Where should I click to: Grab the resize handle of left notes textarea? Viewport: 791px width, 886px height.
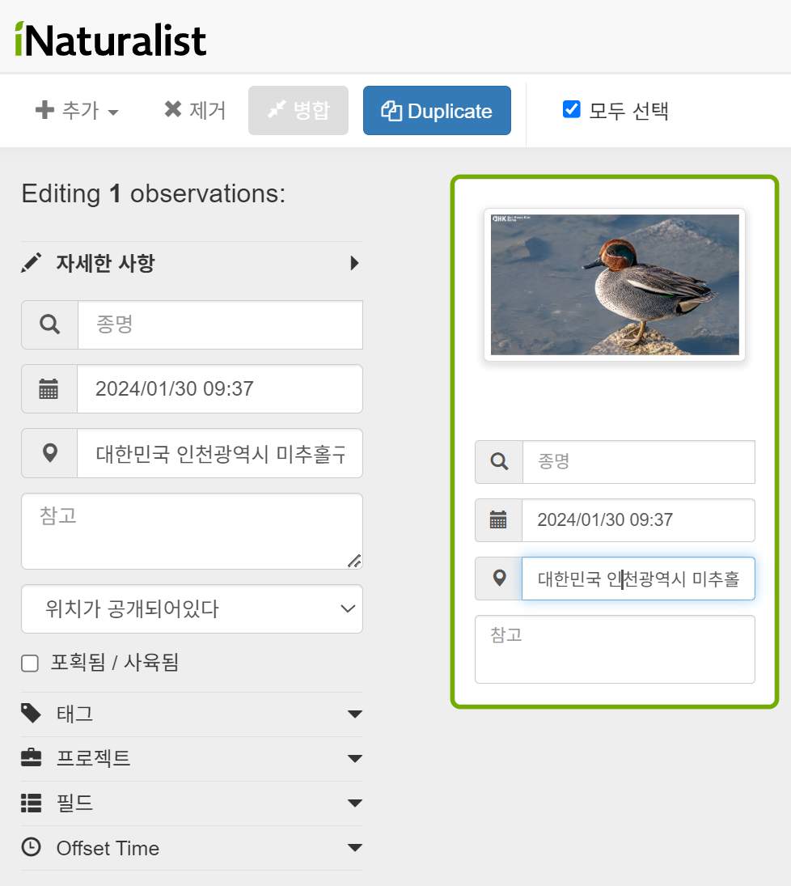[354, 561]
